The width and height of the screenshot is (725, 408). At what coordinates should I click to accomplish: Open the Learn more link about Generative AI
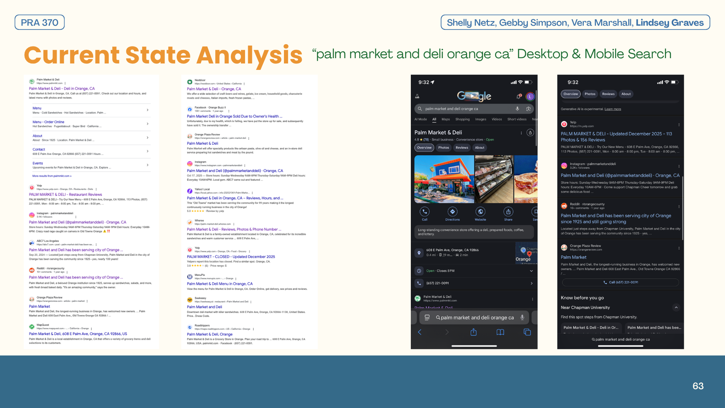tap(613, 109)
